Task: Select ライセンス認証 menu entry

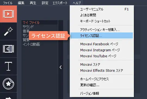Action: (x=102, y=35)
